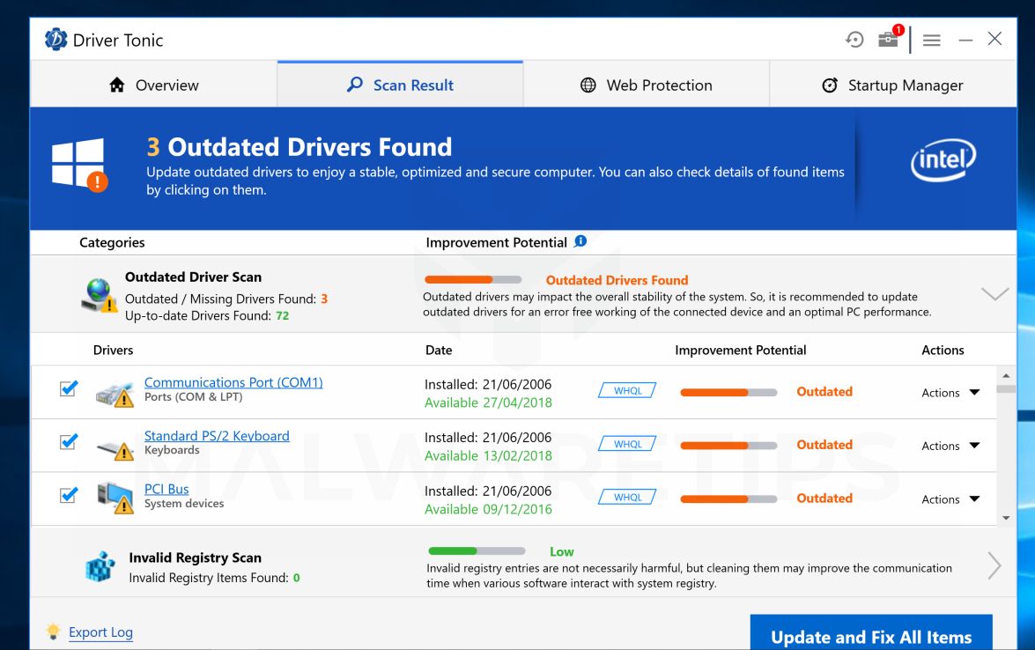Uncheck the PCI Bus driver checkbox
The height and width of the screenshot is (650, 1035).
[68, 495]
